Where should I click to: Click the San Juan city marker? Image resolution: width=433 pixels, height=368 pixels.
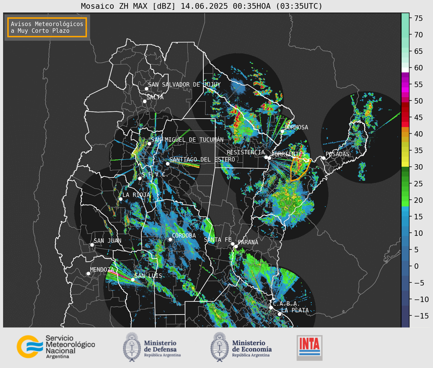point(92,245)
